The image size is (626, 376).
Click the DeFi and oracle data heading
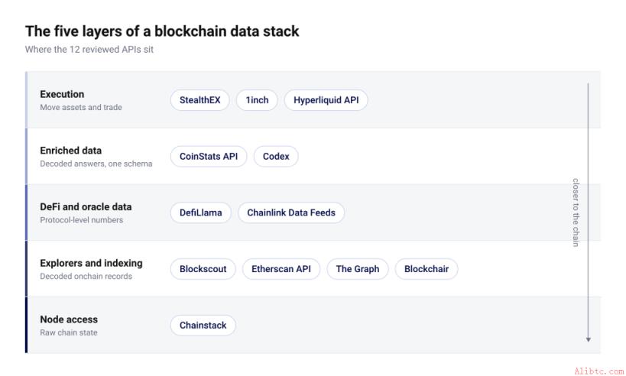[86, 207]
